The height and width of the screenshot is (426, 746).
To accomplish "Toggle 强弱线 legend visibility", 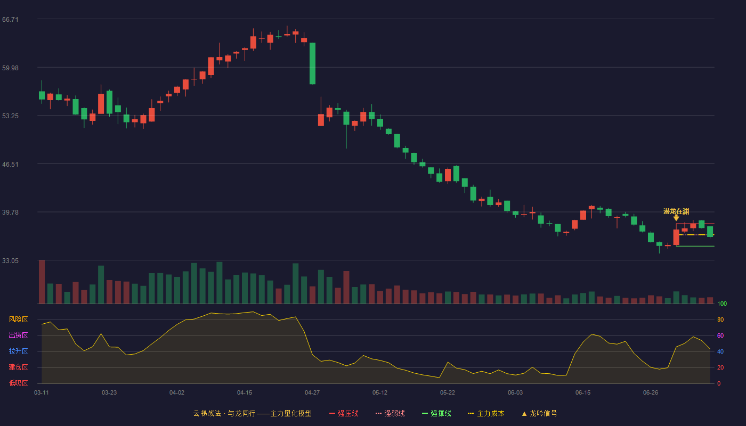I will pyautogui.click(x=390, y=414).
